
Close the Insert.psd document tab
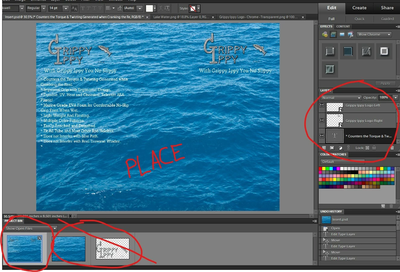pyautogui.click(x=147, y=17)
